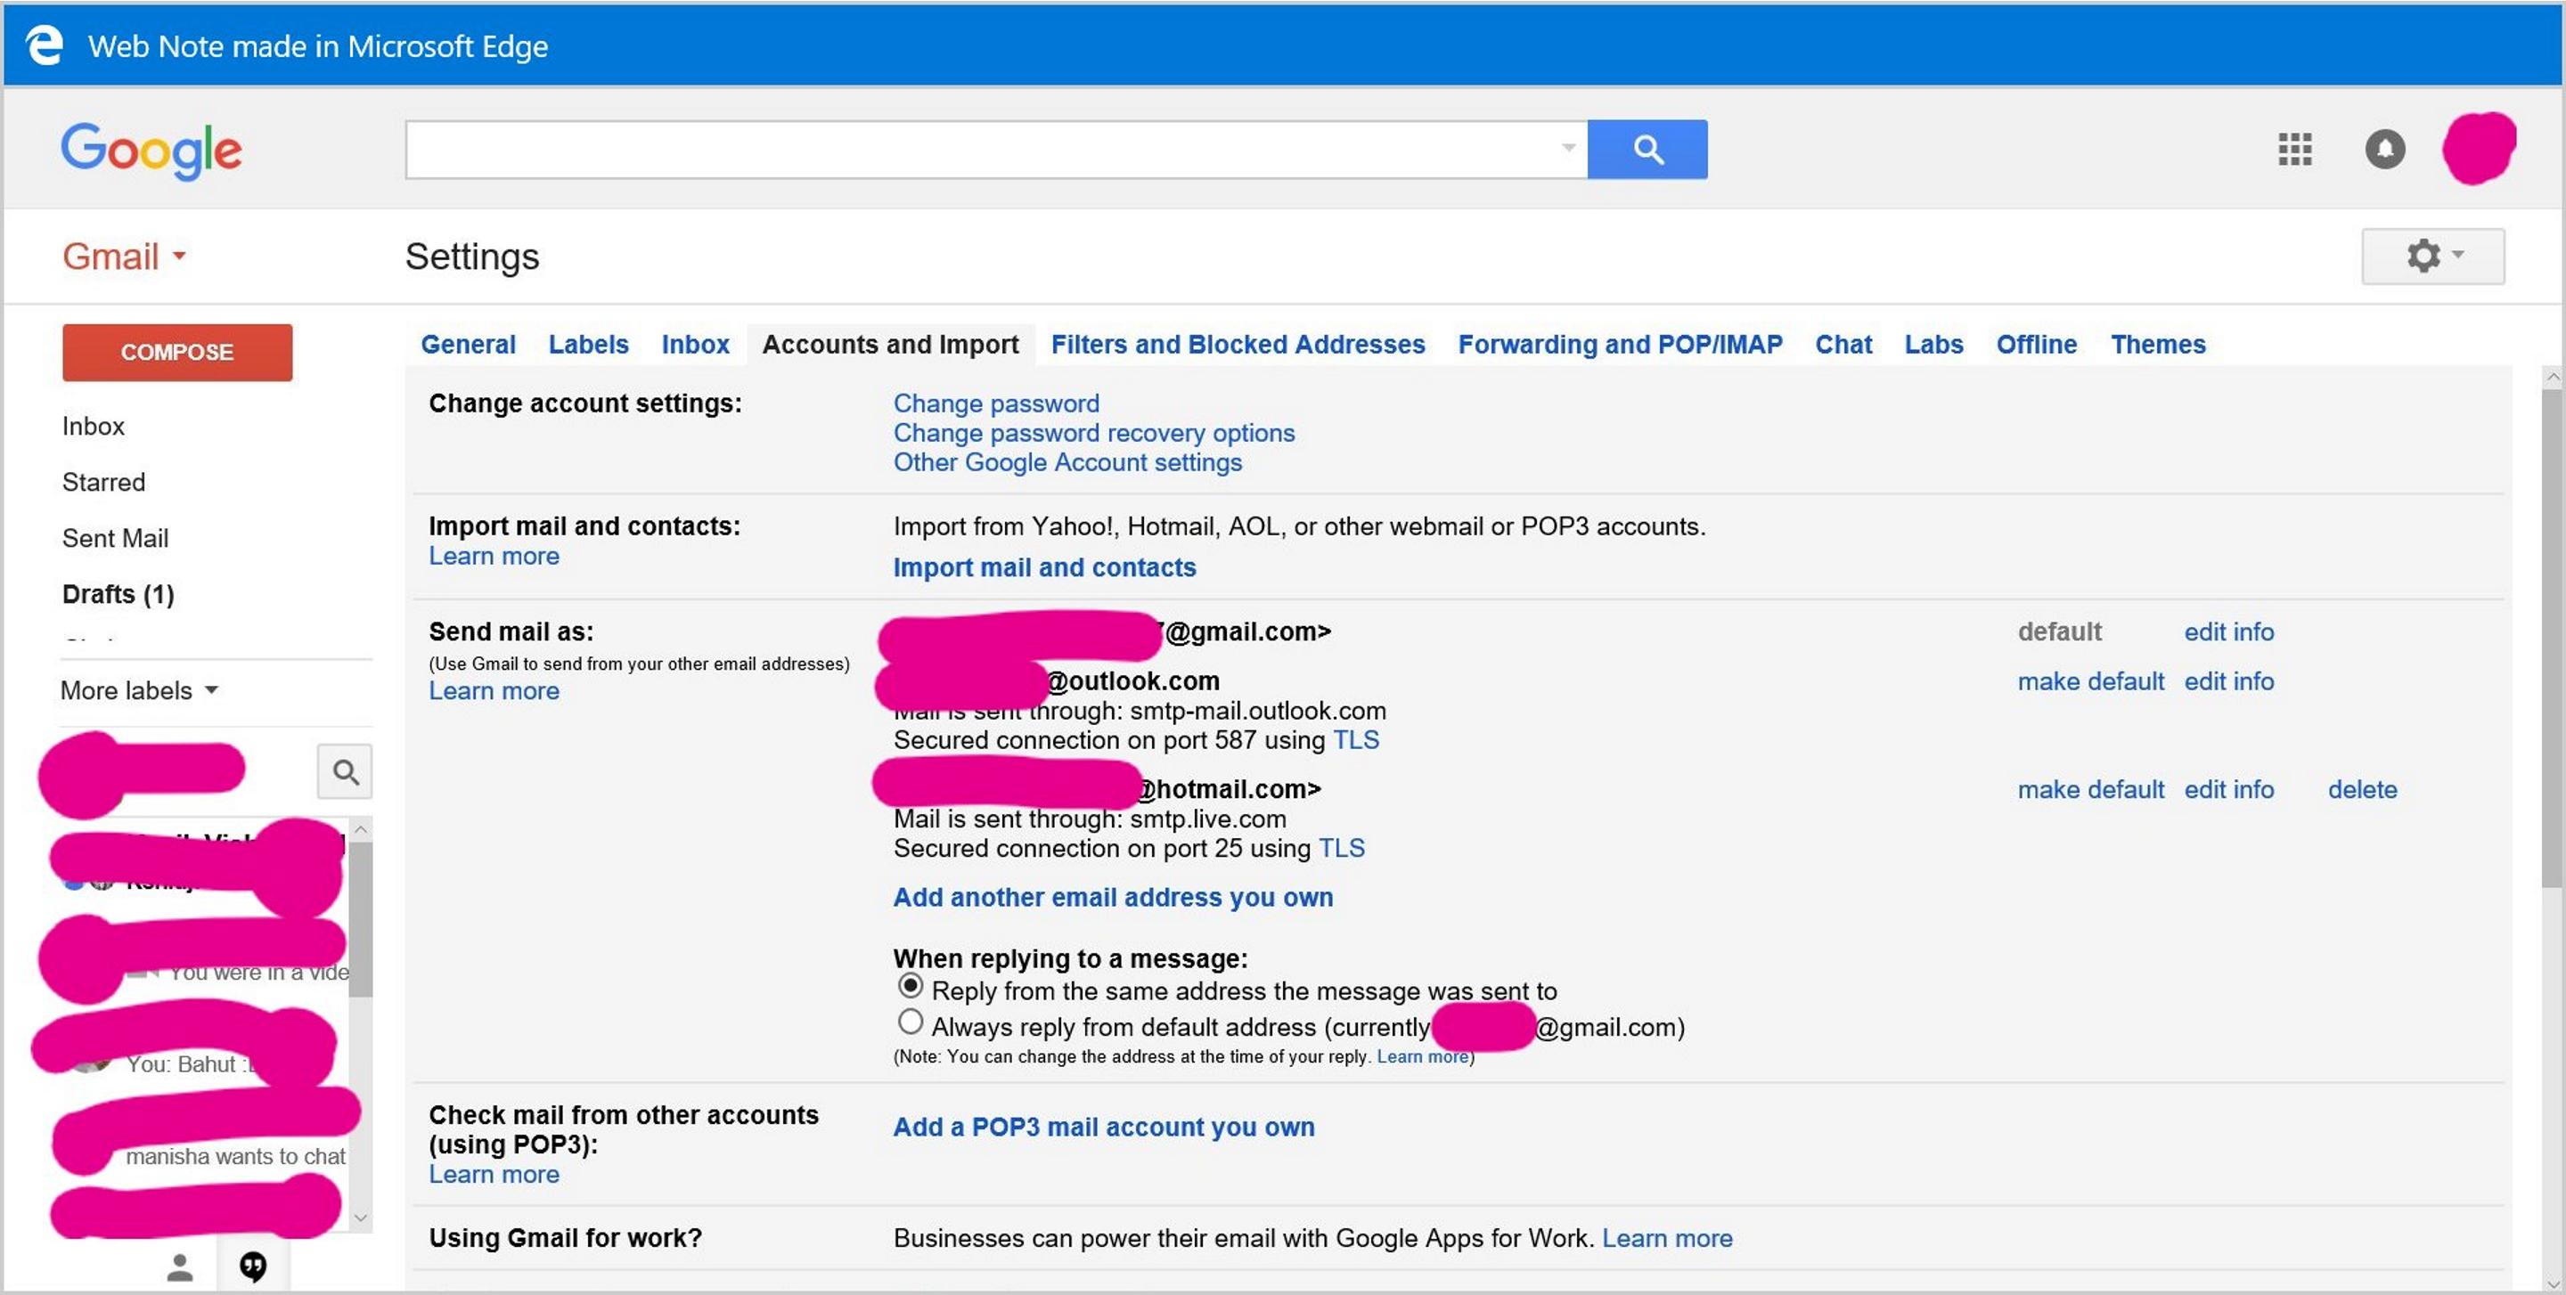Click TLS link on port 587 line
Screen dimensions: 2566x1295
1356,740
